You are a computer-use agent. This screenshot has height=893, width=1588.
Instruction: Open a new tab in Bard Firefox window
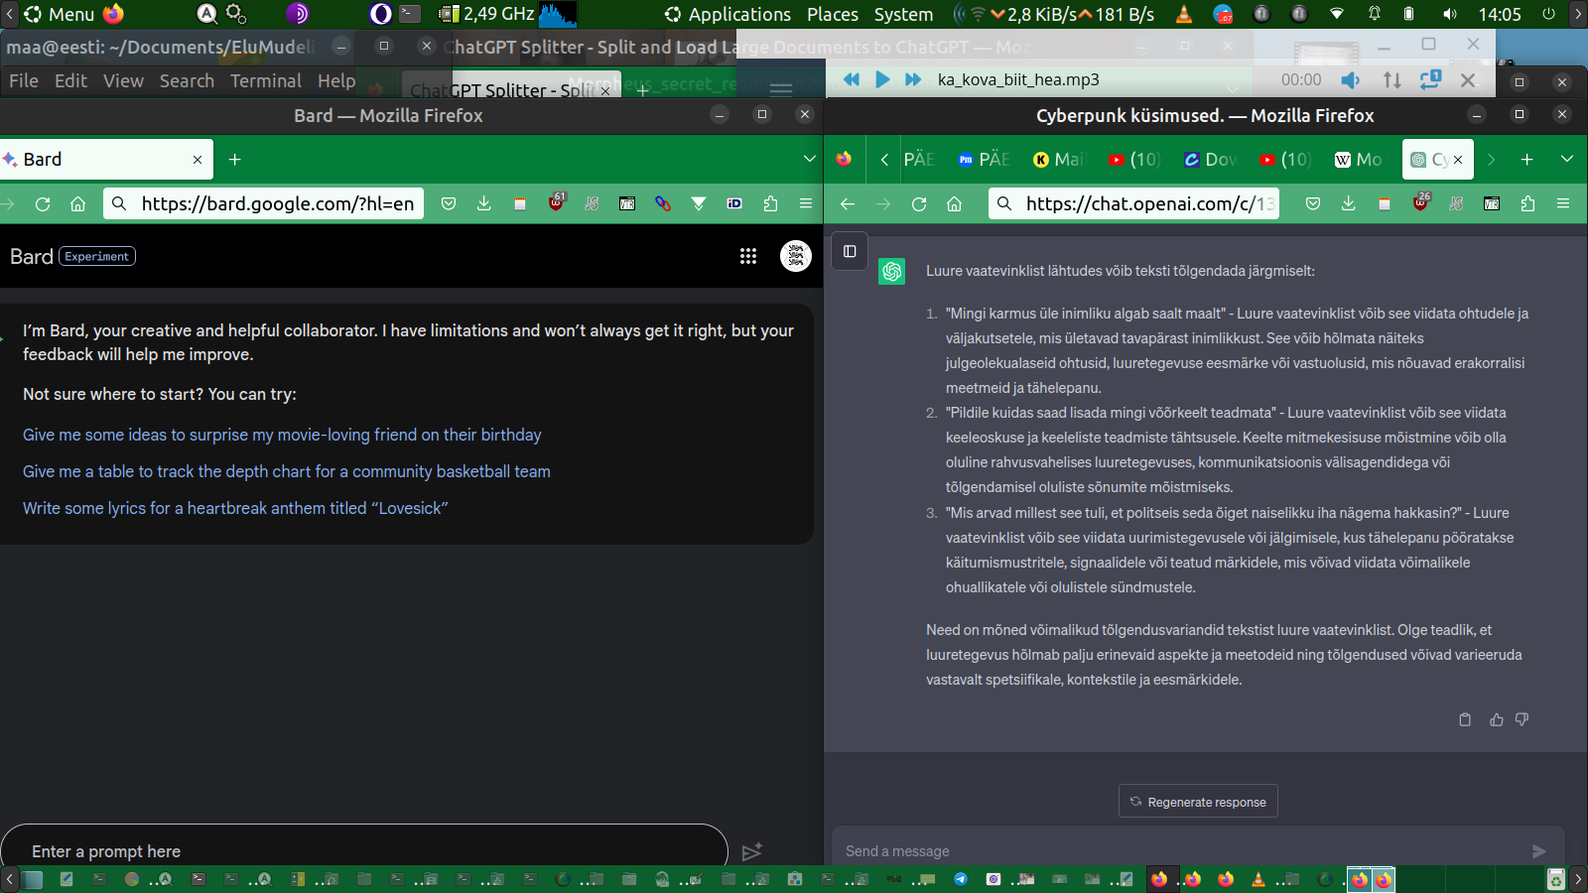point(235,159)
